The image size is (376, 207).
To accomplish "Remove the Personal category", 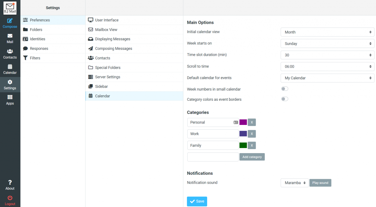I will pos(252,122).
